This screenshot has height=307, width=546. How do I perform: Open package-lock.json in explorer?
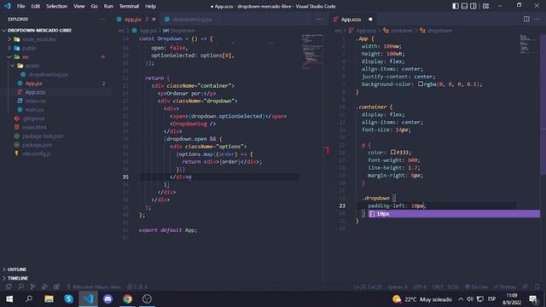pos(43,136)
